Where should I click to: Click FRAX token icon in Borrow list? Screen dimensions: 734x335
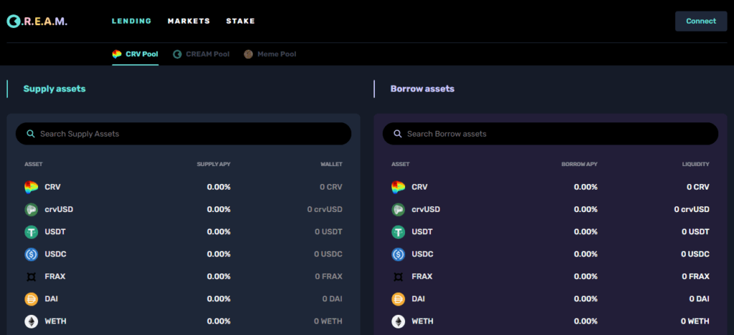(x=399, y=276)
